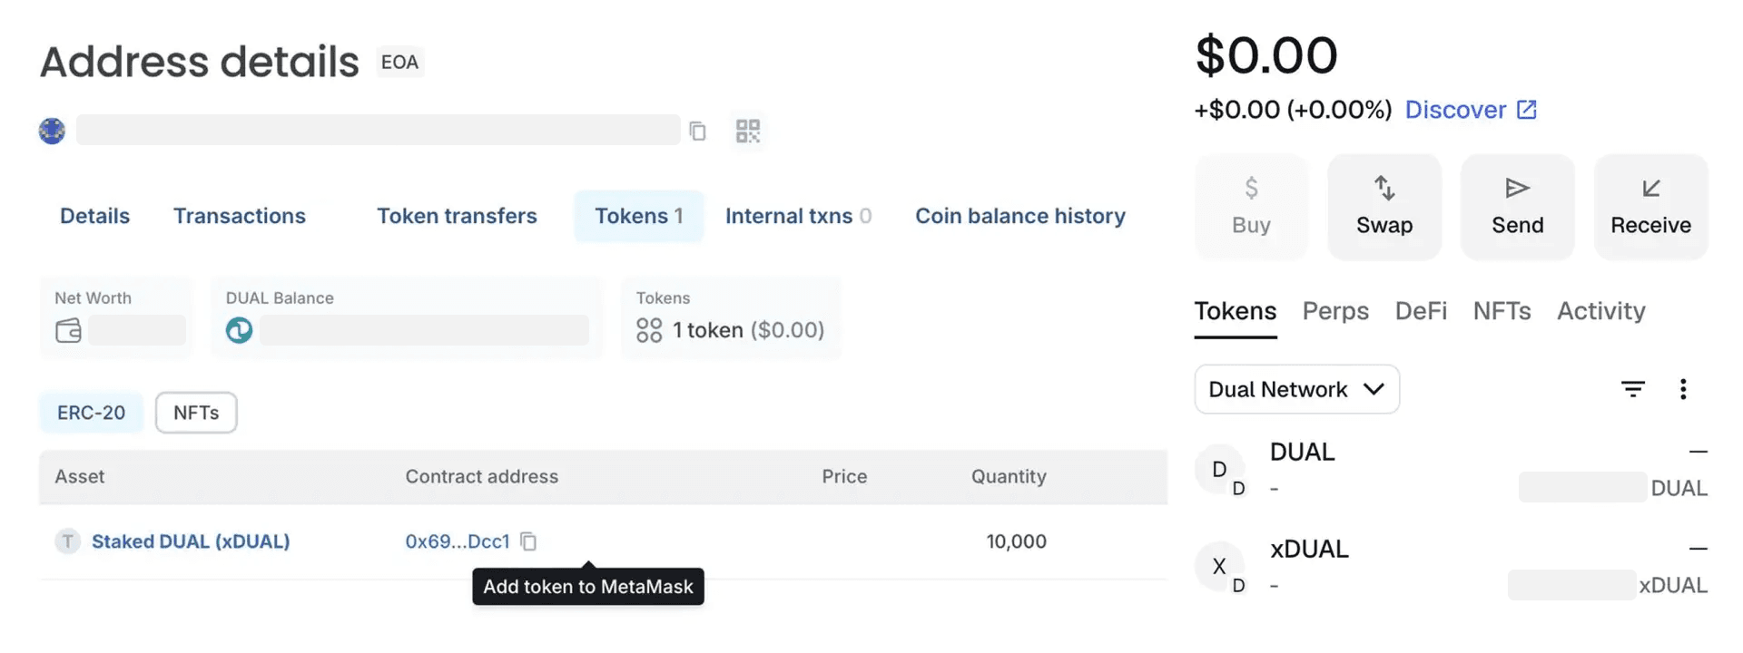Click the 10,000 quantity cell
This screenshot has height=653, width=1743.
[x=1017, y=541]
